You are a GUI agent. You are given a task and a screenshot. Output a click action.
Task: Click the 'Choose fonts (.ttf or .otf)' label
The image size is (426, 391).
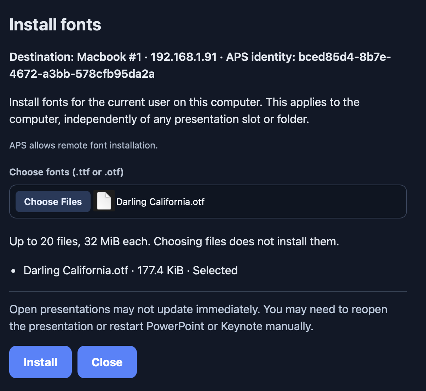[x=67, y=172]
